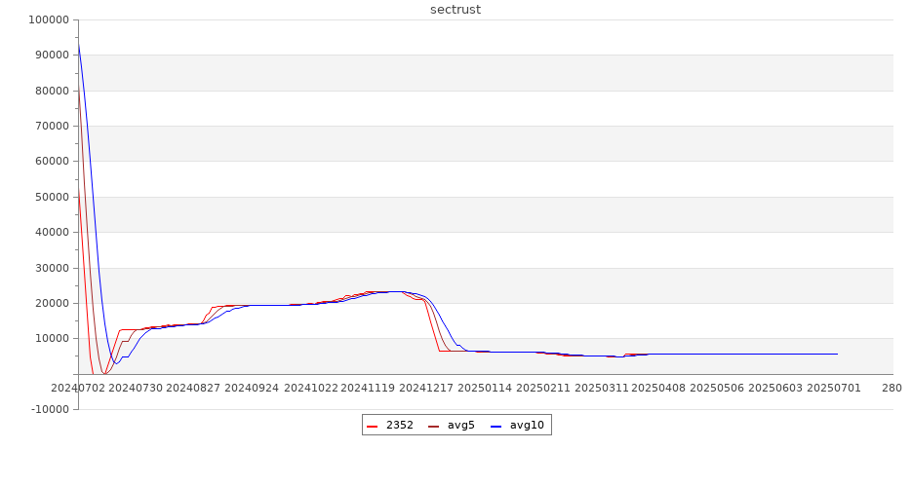The height and width of the screenshot is (487, 912).
Task: Click the 20250701 date label
Action: click(833, 388)
